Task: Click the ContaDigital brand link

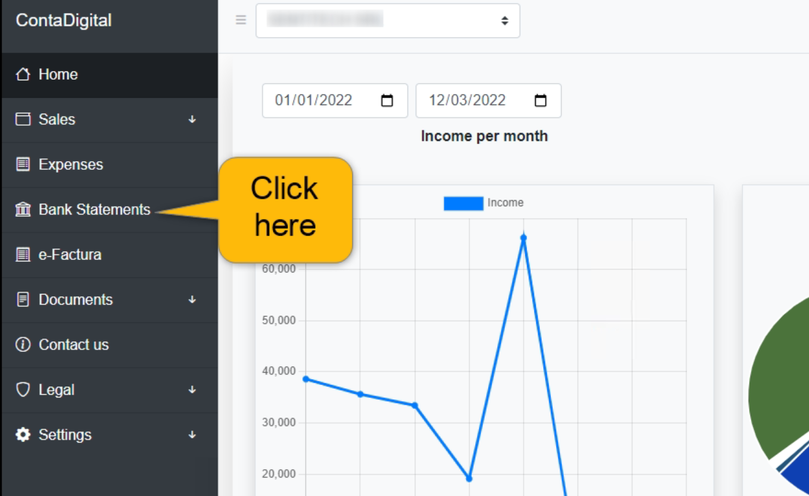Action: 64,20
